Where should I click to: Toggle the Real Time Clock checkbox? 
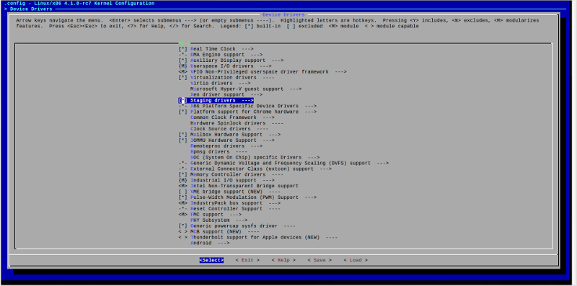click(x=183, y=49)
